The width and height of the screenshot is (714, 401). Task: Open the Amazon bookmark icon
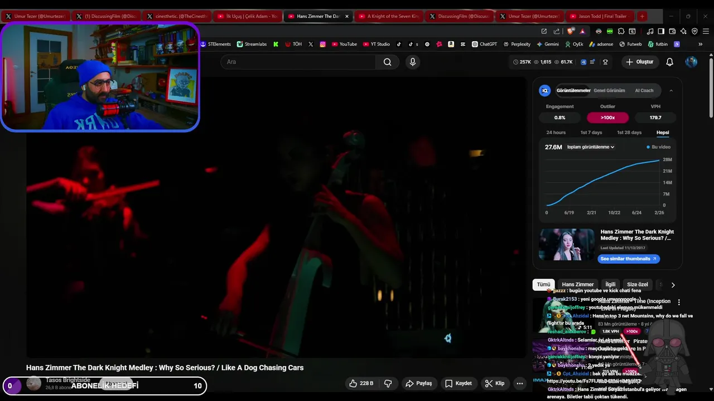pyautogui.click(x=451, y=44)
